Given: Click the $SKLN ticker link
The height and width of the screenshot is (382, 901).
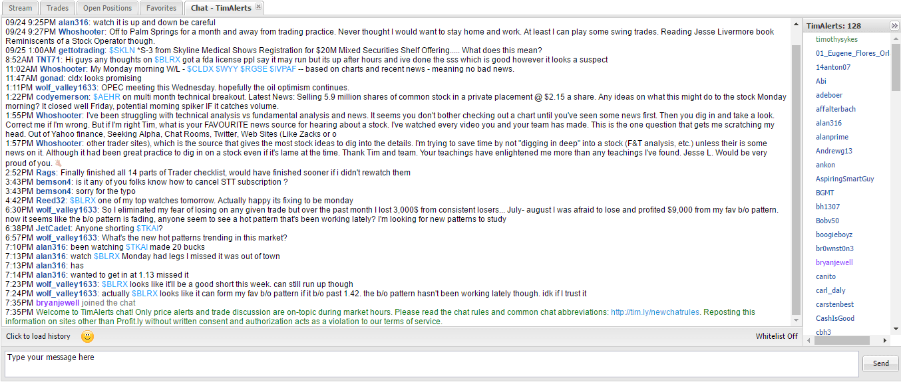Looking at the screenshot, I should point(122,50).
